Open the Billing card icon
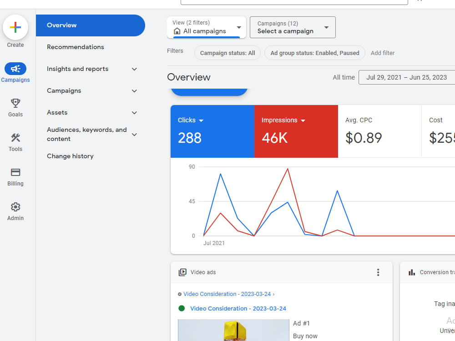Screen dimensions: 455x341 [x=15, y=172]
